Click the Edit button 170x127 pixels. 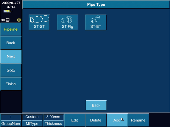pyautogui.click(x=75, y=120)
